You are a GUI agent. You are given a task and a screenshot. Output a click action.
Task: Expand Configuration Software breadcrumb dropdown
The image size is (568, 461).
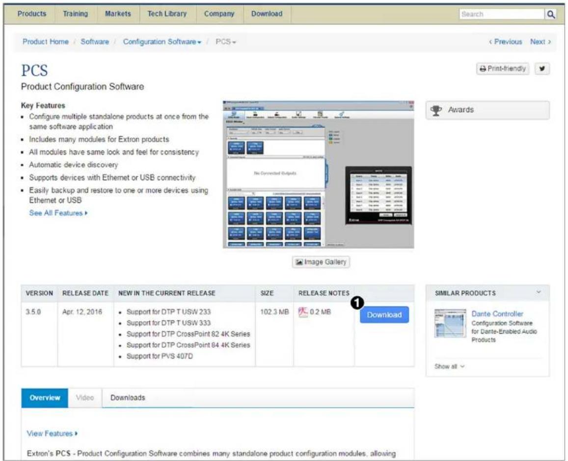point(162,42)
